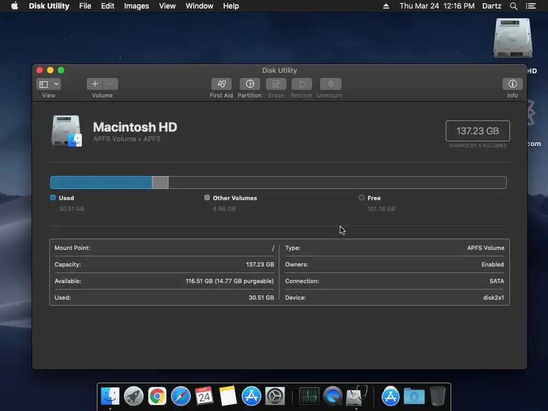This screenshot has height=411, width=548.
Task: Click the Type APFS Volume row
Action: 394,248
